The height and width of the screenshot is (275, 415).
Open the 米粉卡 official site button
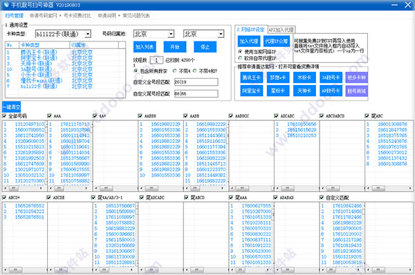click(x=304, y=77)
